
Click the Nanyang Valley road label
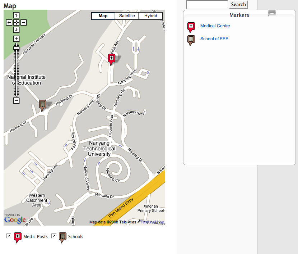coord(87,177)
